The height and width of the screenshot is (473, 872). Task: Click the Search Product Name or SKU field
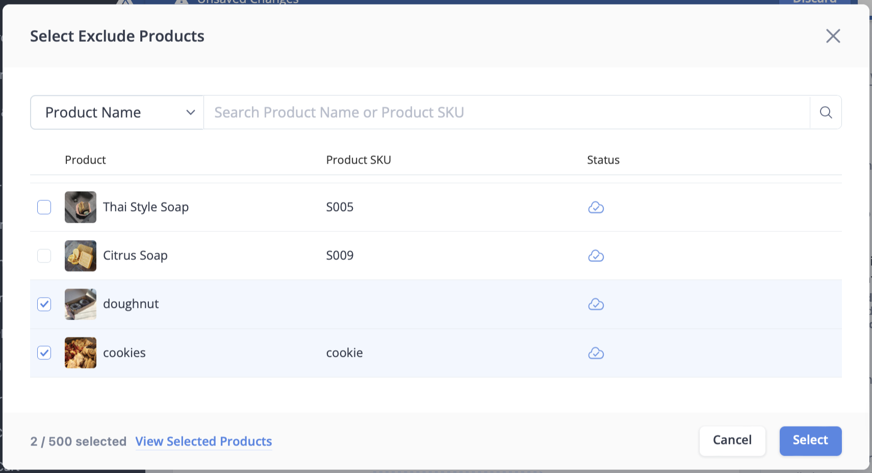pos(506,112)
